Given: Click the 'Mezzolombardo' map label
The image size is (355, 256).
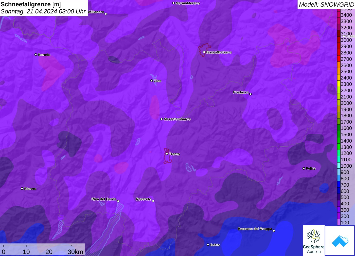Looking at the screenshot, I should tap(177, 119).
